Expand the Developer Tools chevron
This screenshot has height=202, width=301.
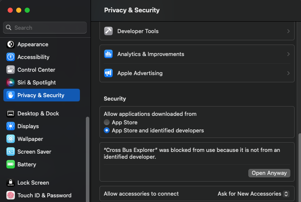(x=288, y=31)
